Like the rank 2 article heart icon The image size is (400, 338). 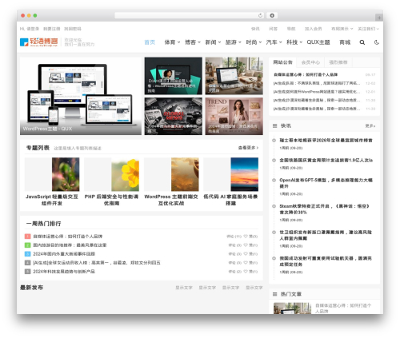click(x=246, y=245)
